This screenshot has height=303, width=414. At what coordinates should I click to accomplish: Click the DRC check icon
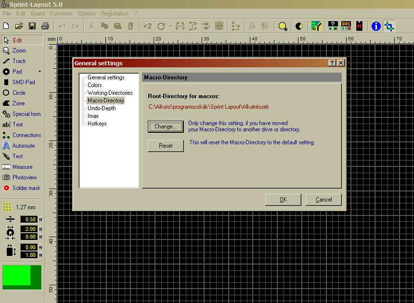click(x=346, y=26)
